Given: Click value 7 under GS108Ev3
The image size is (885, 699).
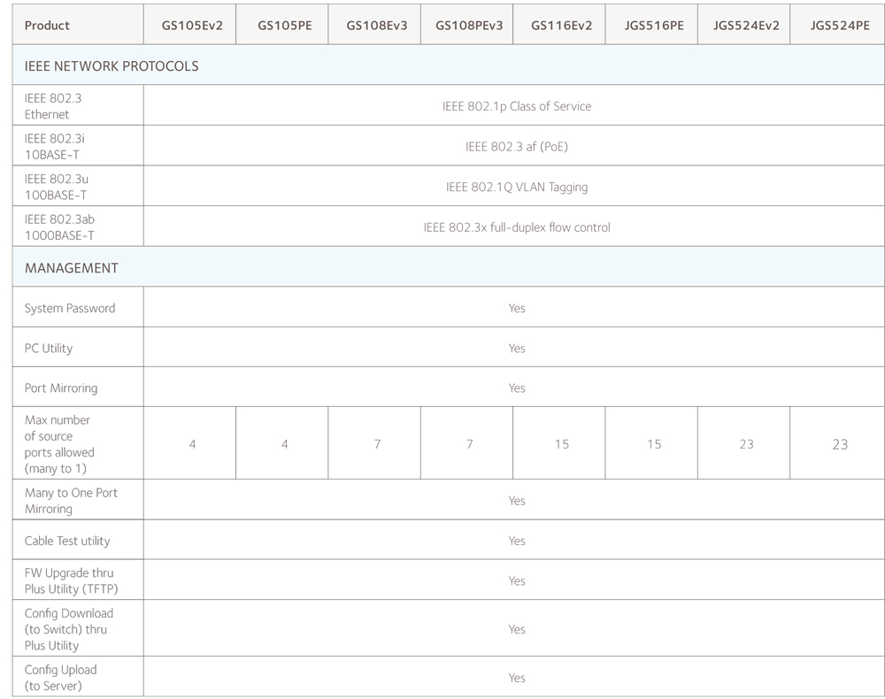Looking at the screenshot, I should 376,444.
